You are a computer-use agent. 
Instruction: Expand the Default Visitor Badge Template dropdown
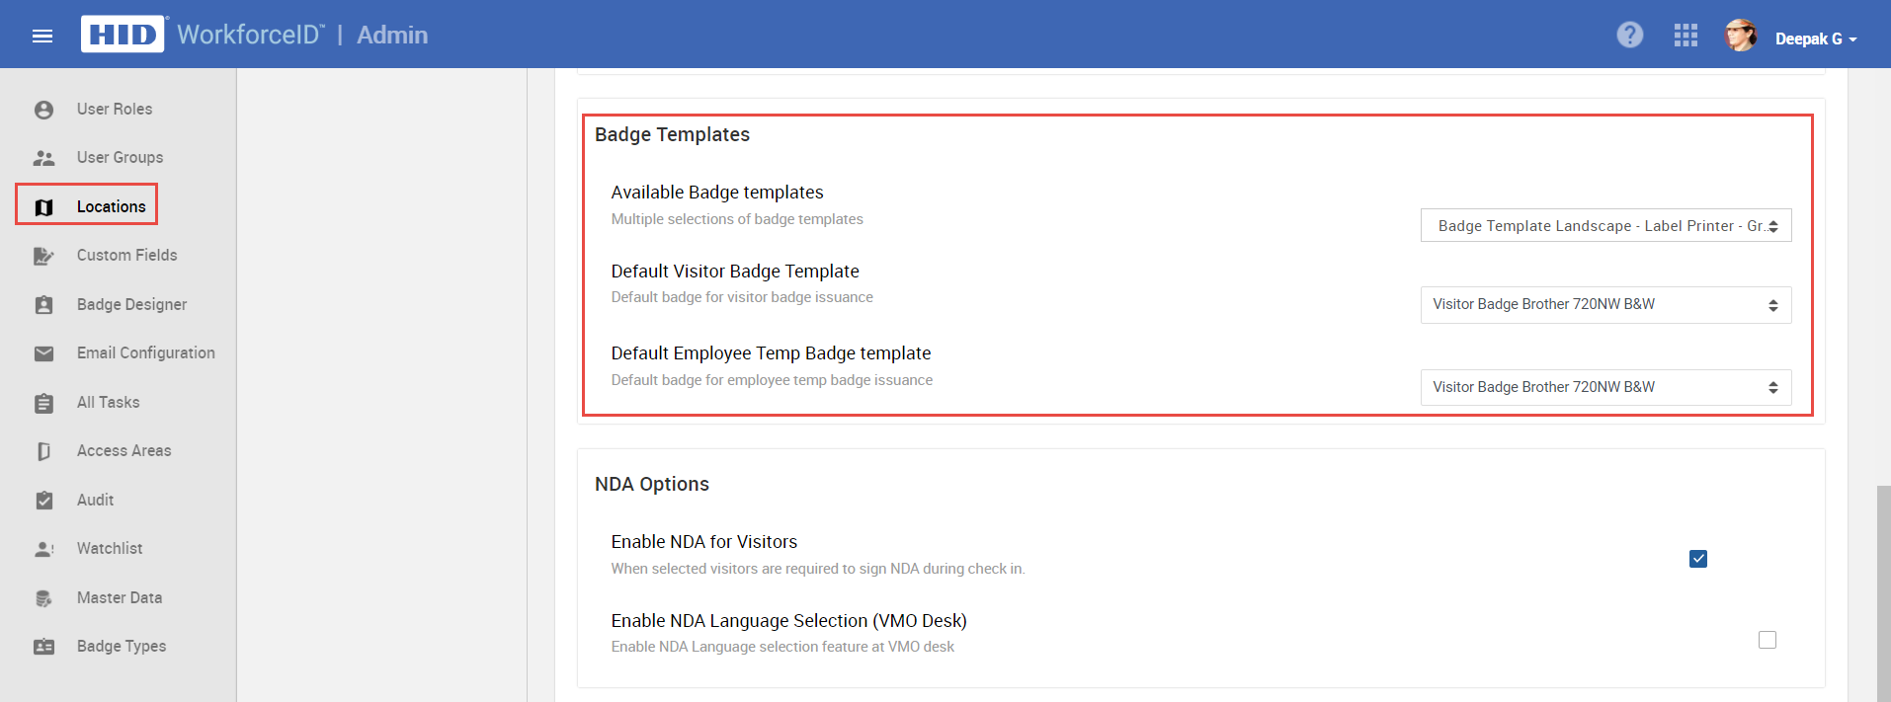click(x=1605, y=305)
